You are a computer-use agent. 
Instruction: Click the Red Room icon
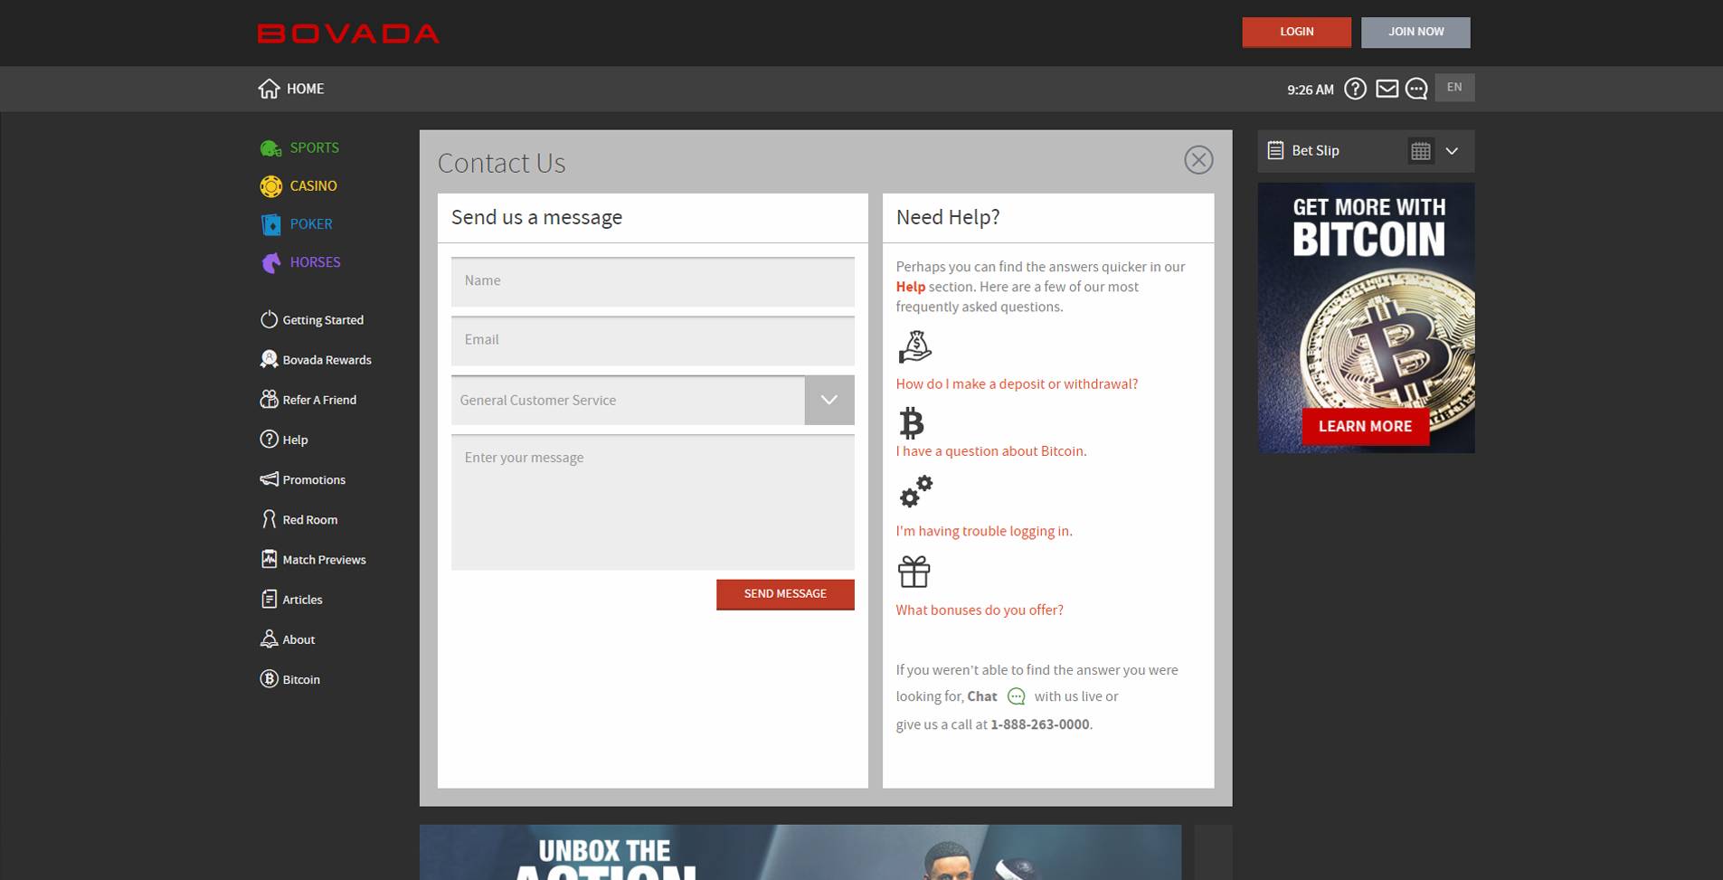tap(269, 518)
